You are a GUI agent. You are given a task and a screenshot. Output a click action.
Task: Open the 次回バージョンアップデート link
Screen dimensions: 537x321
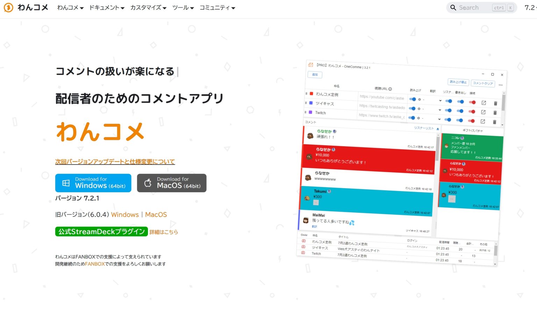tap(115, 161)
